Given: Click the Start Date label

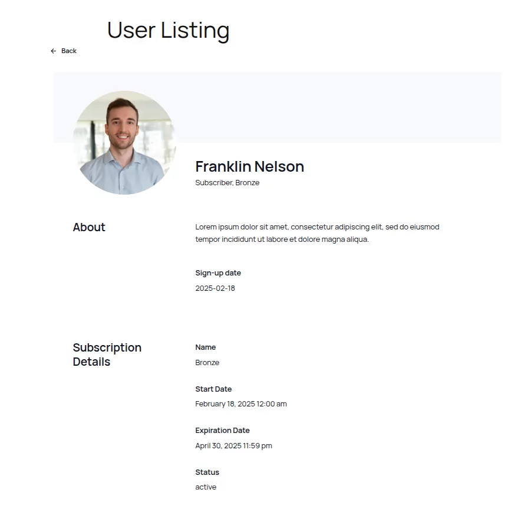Looking at the screenshot, I should (213, 389).
